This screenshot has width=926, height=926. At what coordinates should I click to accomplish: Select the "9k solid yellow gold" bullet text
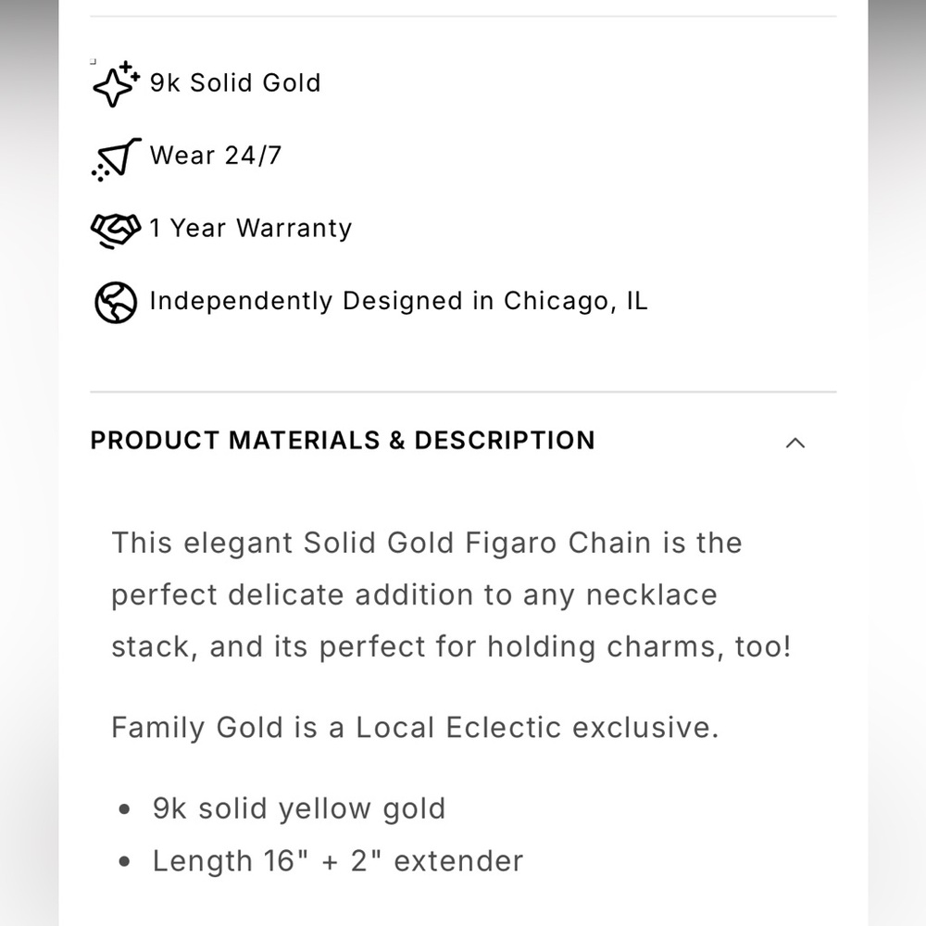point(299,809)
